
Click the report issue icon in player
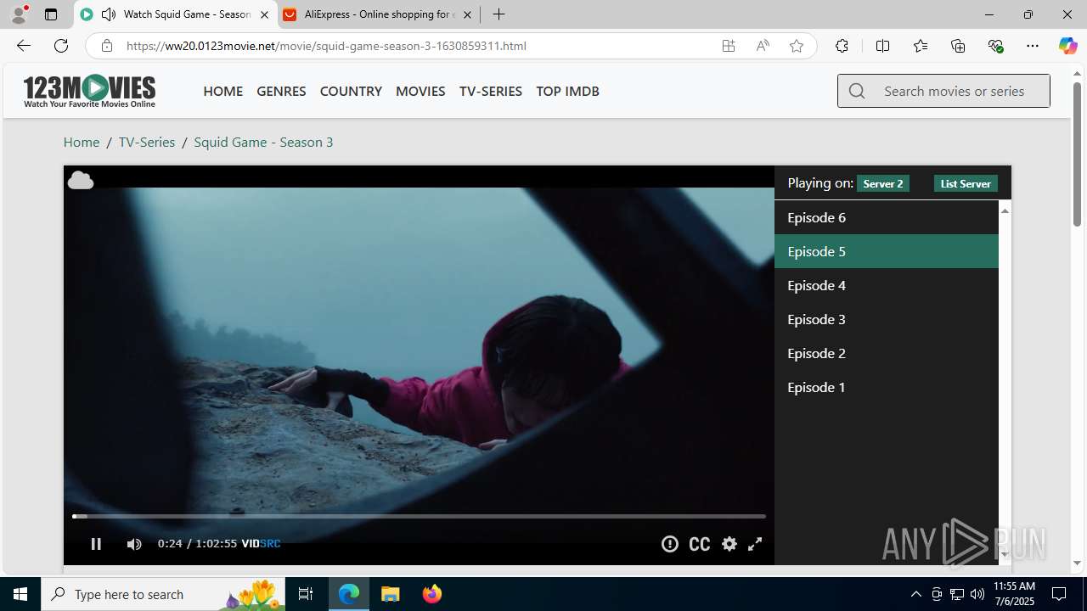coord(670,544)
